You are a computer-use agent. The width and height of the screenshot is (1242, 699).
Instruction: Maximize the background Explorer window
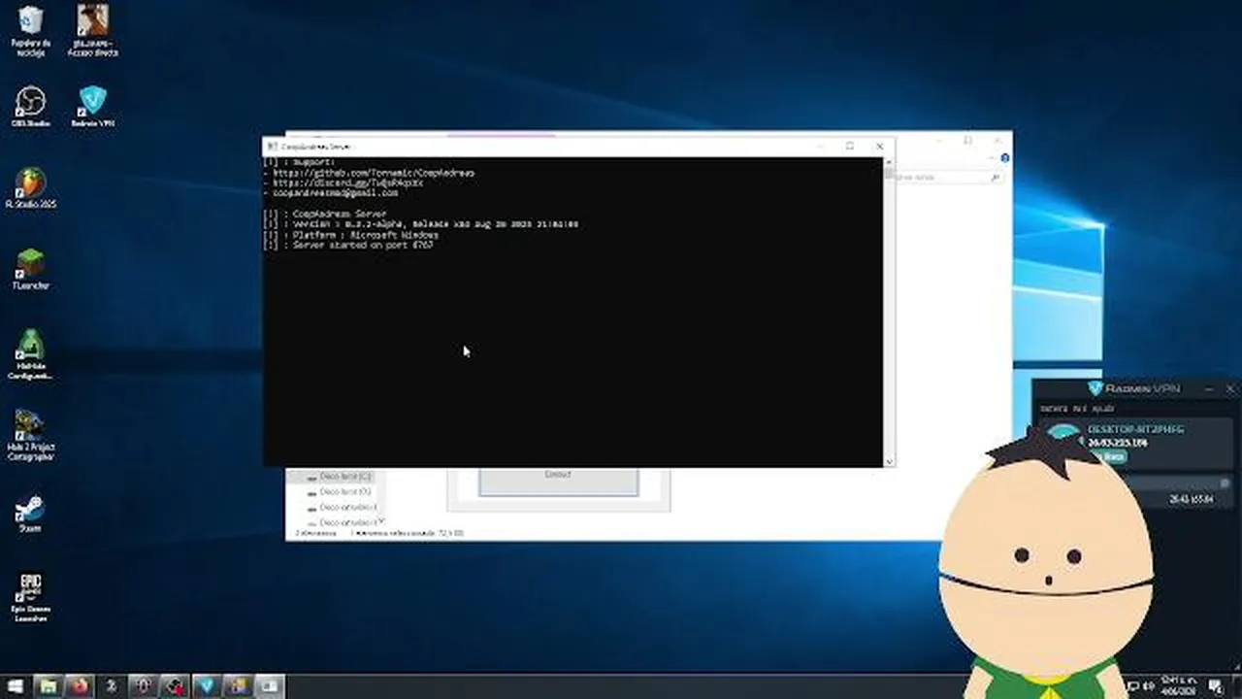tap(967, 141)
